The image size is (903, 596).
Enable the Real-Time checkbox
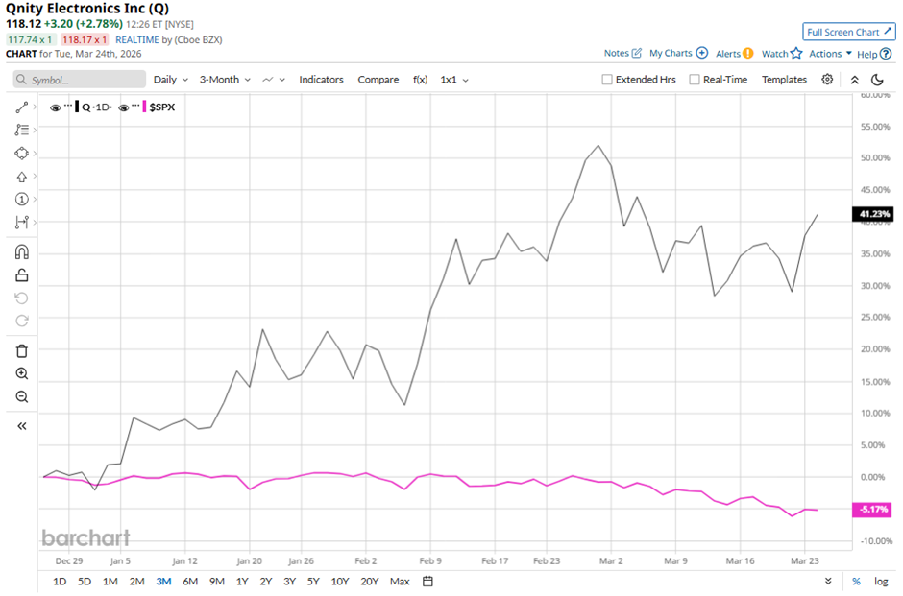tap(695, 80)
